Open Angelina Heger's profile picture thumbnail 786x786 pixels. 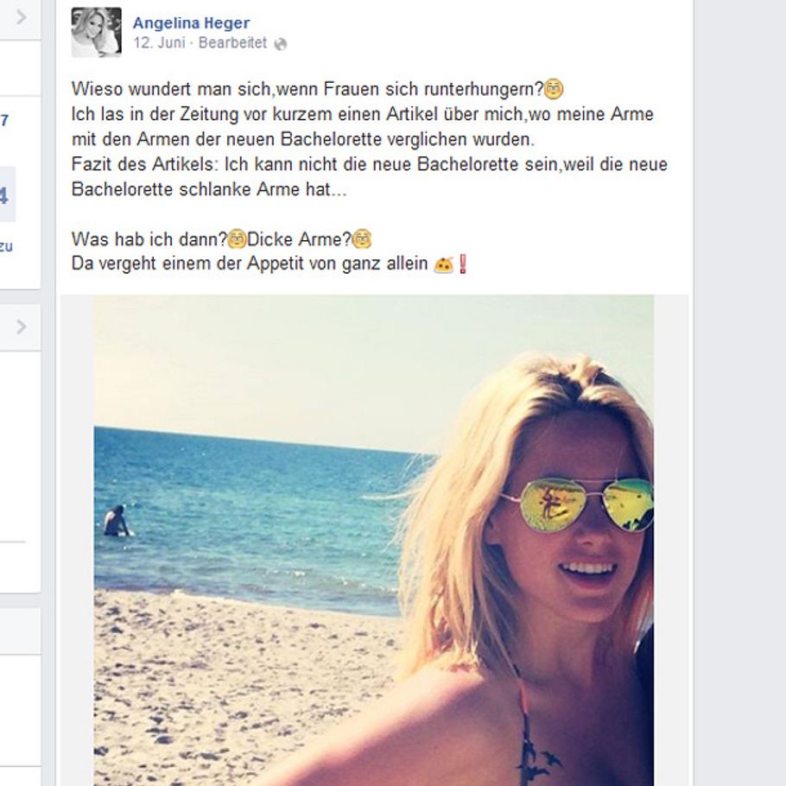96,33
